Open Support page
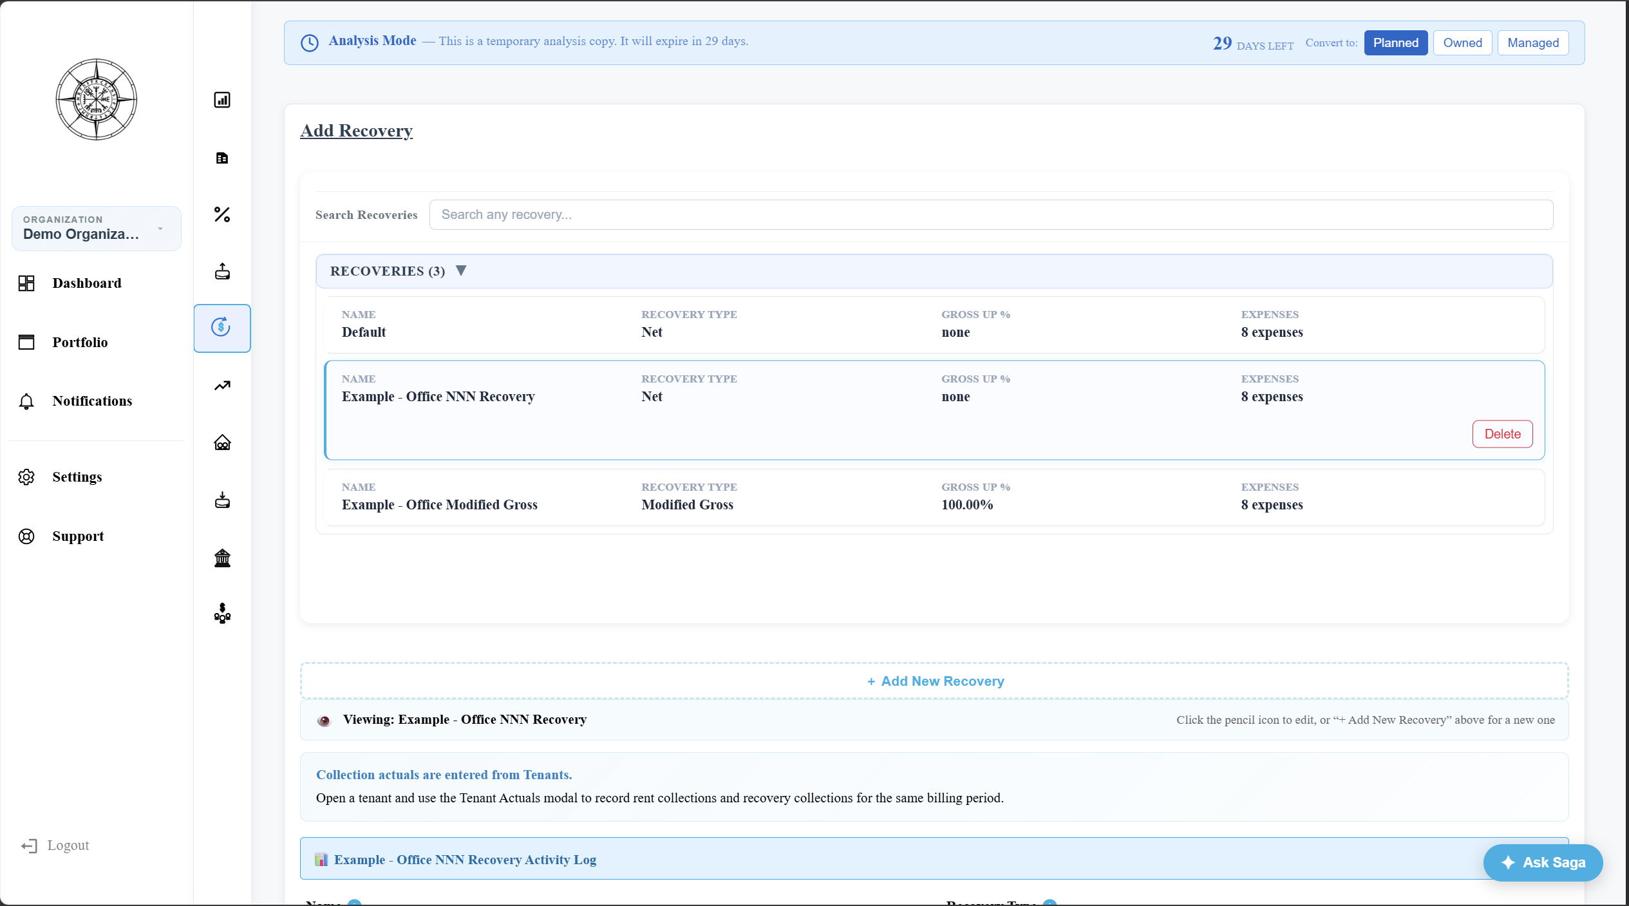The image size is (1629, 906). pyautogui.click(x=79, y=536)
